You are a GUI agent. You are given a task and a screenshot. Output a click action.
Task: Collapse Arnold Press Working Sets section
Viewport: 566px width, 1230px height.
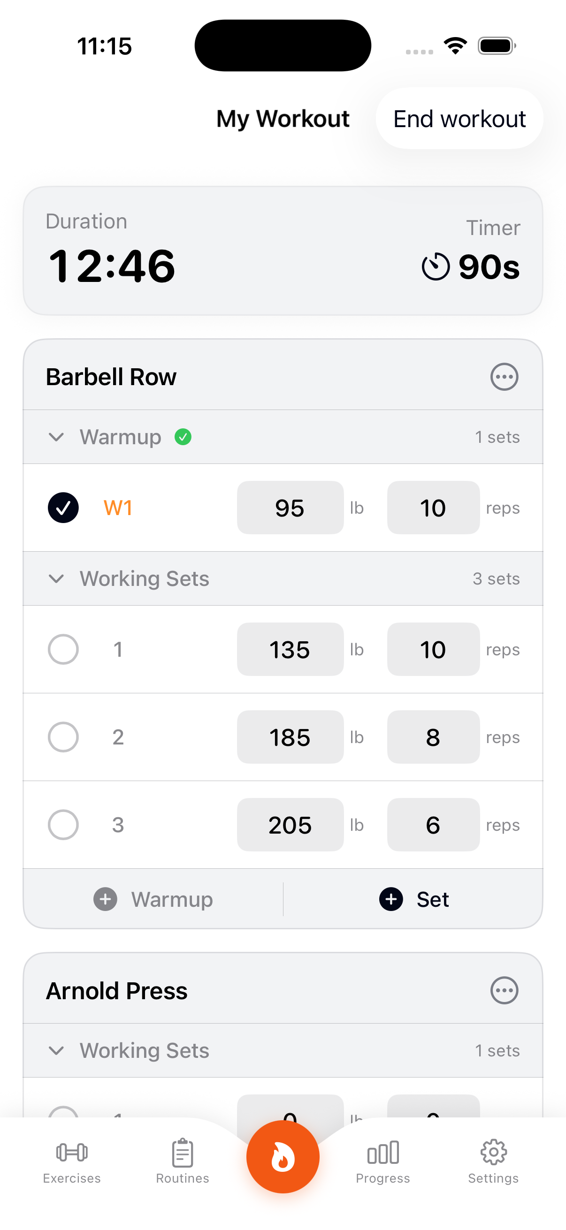tap(56, 1050)
